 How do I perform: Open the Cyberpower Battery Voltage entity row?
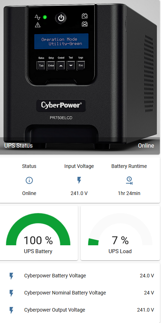click(x=80, y=276)
